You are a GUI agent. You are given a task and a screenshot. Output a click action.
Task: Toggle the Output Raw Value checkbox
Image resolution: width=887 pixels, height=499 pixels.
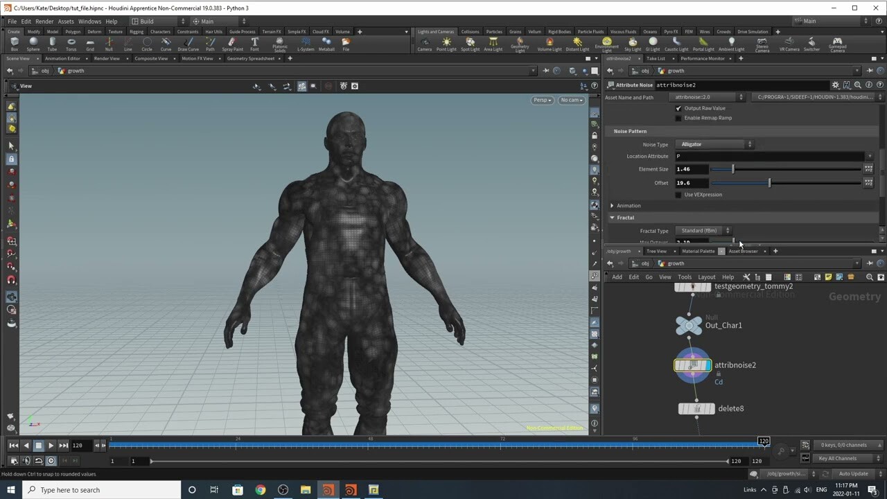pos(679,108)
